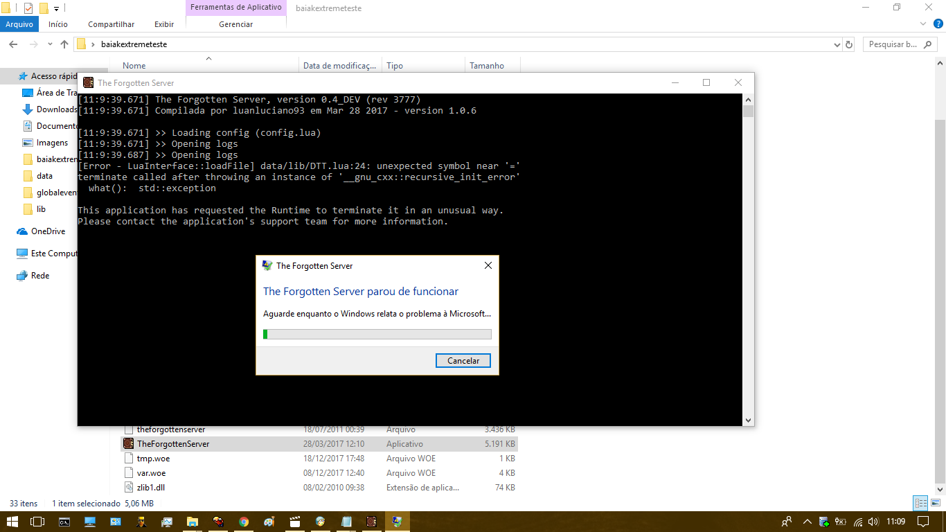Open Customize Quick Access Toolbar dropdown
The image size is (946, 532).
pos(56,9)
